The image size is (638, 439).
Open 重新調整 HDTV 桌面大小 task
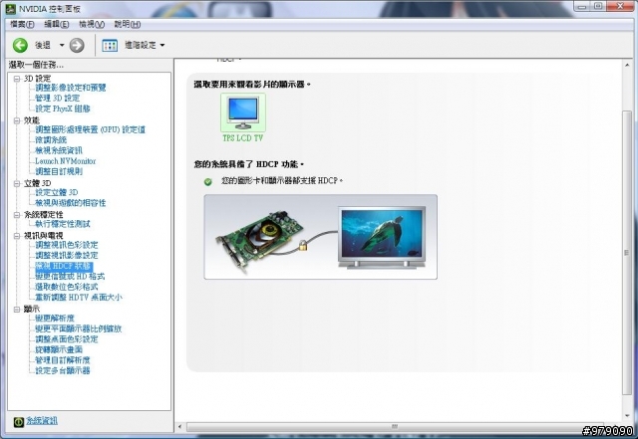tap(79, 298)
